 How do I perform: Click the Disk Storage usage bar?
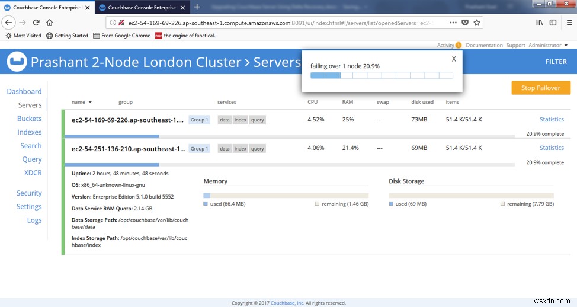click(x=471, y=196)
